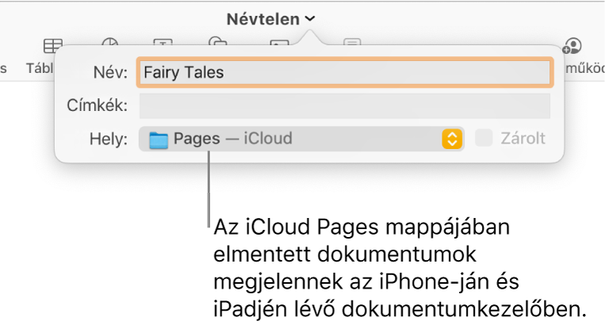Click the blue Pages folder icon
This screenshot has width=605, height=325.
[159, 140]
